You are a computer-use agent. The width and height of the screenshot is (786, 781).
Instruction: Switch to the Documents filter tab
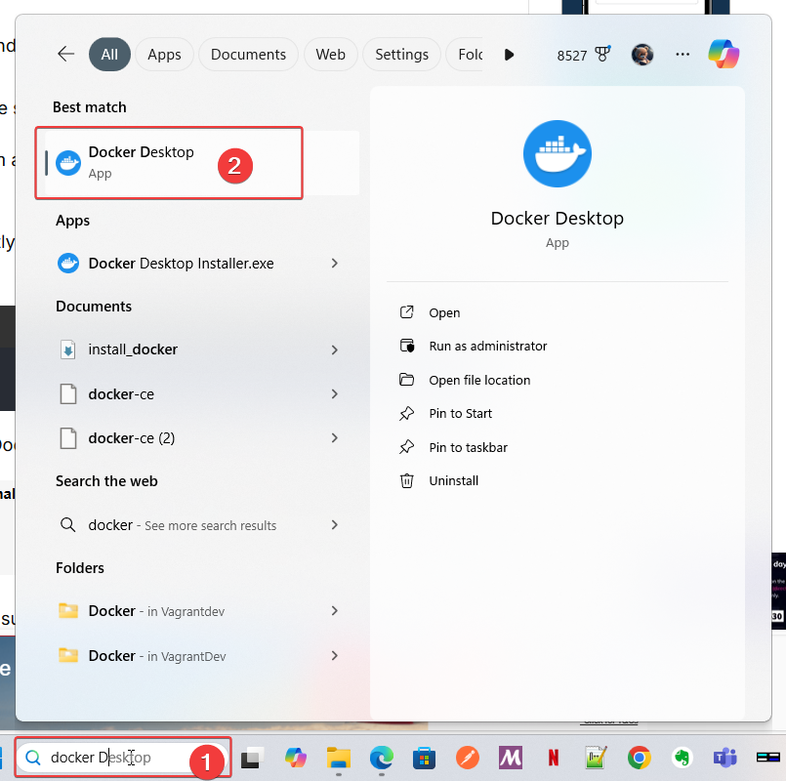coord(248,54)
